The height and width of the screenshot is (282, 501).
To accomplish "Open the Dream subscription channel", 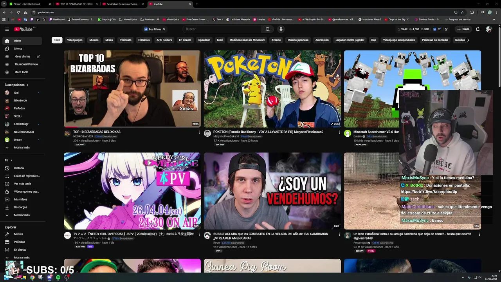I will click(22, 139).
